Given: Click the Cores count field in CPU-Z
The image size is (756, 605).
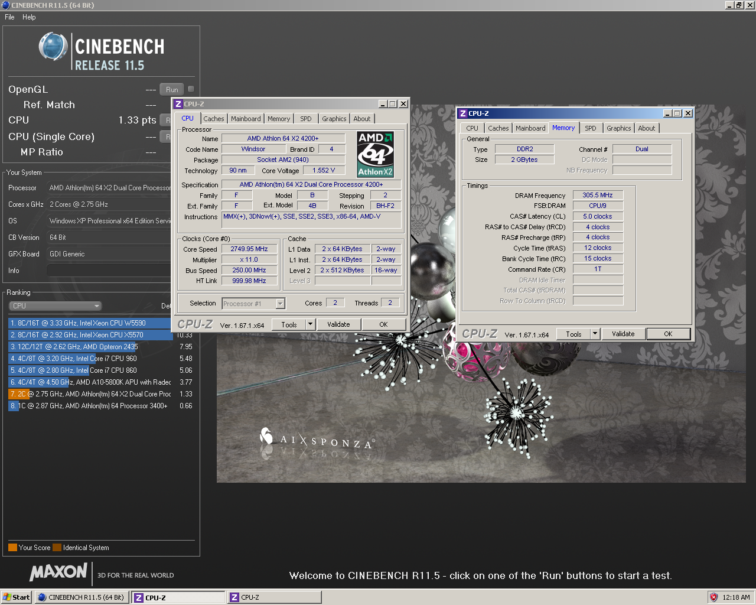Looking at the screenshot, I should (335, 302).
